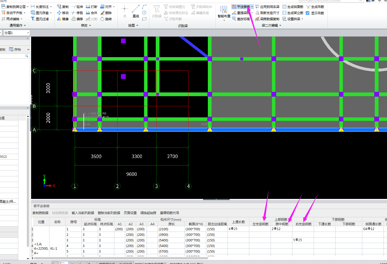The image size is (387, 264).
Task: Click the 跨中钢筋 cell with 2⌀12
Action: point(281,229)
